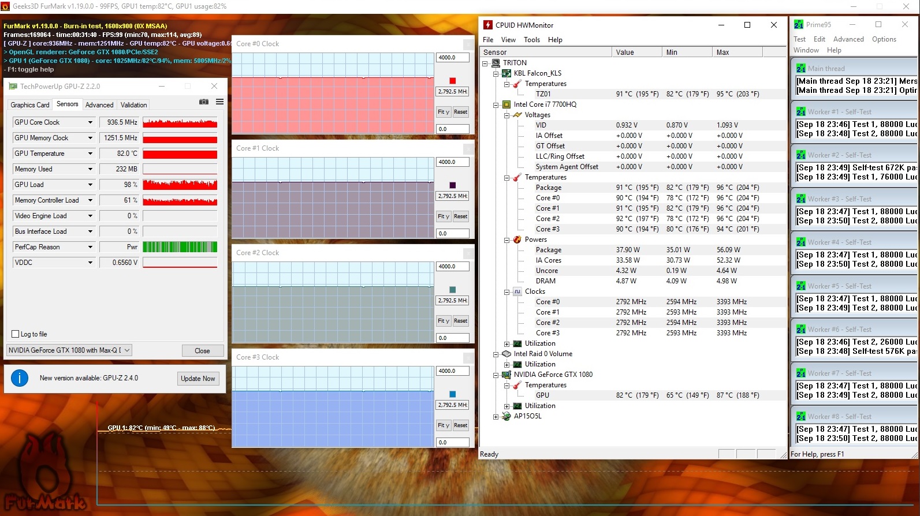Open the Tools menu in HWMonitor
Screen dimensions: 920x516
(x=532, y=40)
